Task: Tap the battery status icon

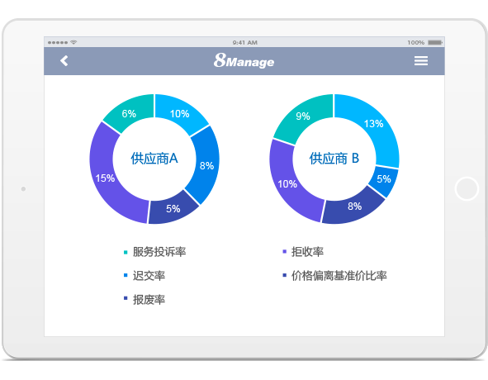Action: pyautogui.click(x=435, y=42)
